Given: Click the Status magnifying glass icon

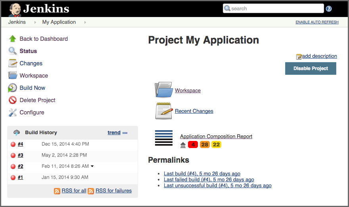Looking at the screenshot, I should point(12,51).
